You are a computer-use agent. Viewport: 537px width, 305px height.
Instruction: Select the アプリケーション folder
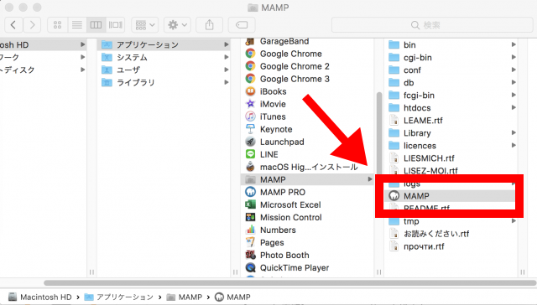[164, 44]
